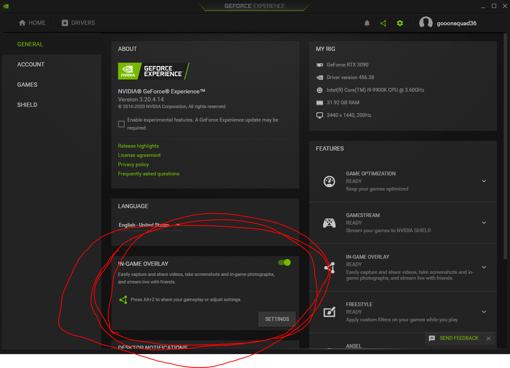Click the In-Game Overlay feature share icon
This screenshot has width=510, height=368.
pyautogui.click(x=330, y=267)
